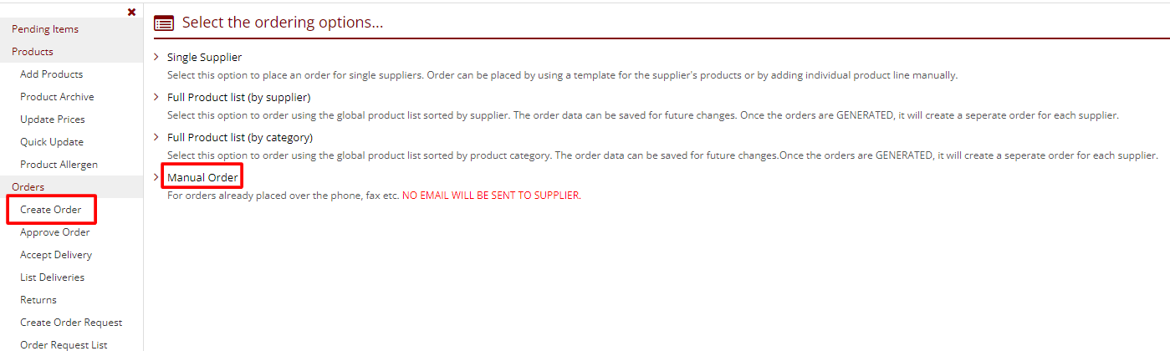The image size is (1170, 351).
Task: Expand the Single Supplier chevron
Action: click(x=156, y=58)
